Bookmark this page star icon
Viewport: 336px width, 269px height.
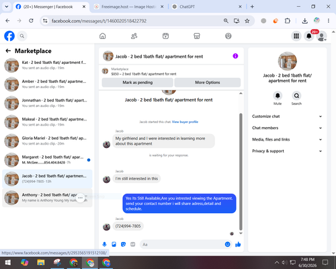pos(247,21)
